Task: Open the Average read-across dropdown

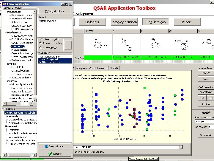Action: pyautogui.click(x=204, y=122)
